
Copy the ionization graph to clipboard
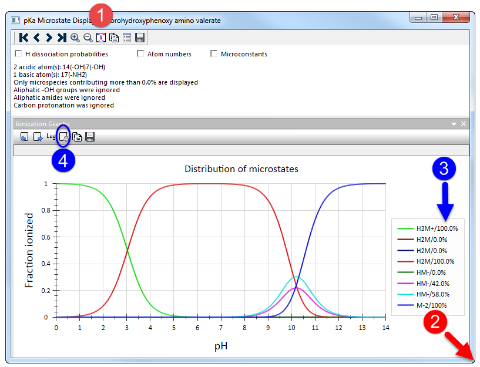[77, 137]
